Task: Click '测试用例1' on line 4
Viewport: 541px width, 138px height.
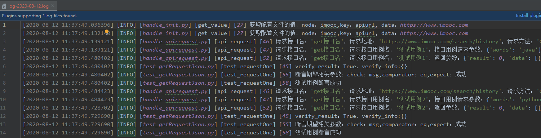Action: 413,50
